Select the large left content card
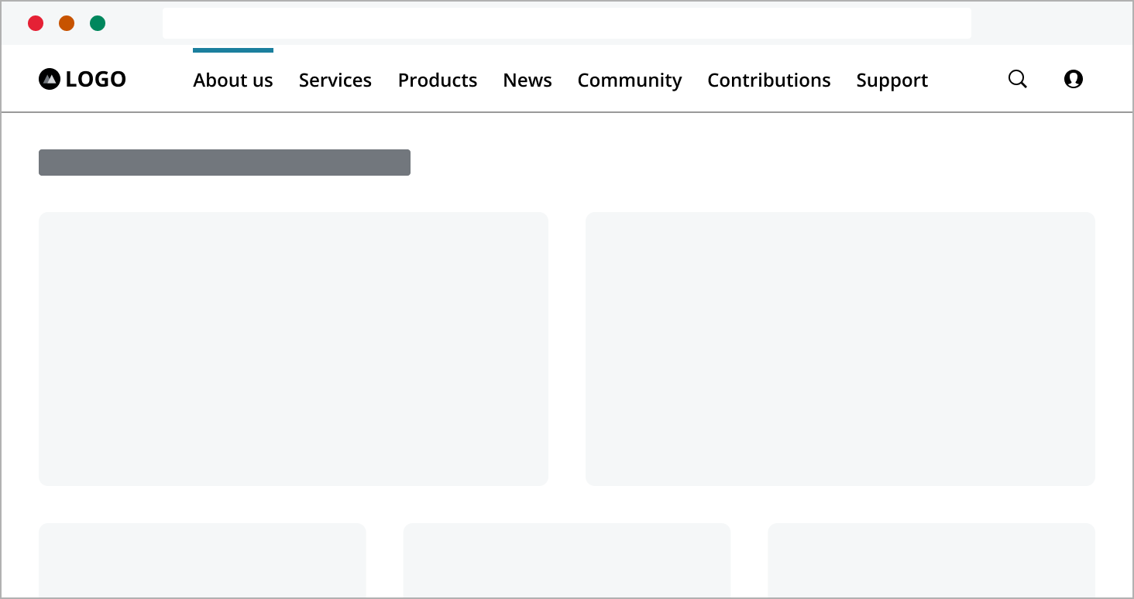The height and width of the screenshot is (599, 1134). [x=293, y=348]
